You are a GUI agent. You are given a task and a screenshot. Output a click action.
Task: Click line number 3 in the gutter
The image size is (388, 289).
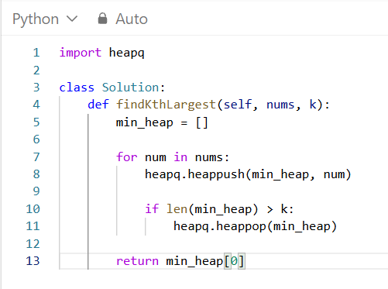point(36,88)
